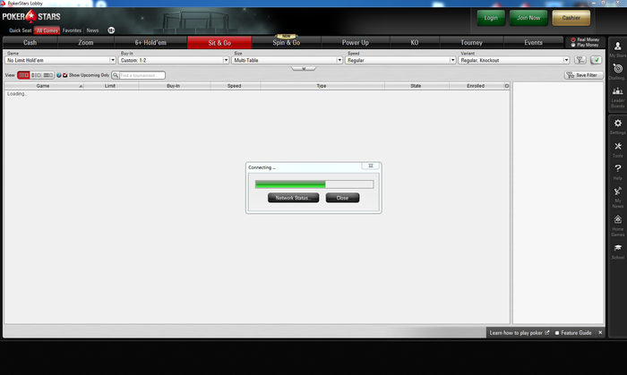627x375 pixels.
Task: Click the Find a tournament search field
Action: (x=142, y=75)
